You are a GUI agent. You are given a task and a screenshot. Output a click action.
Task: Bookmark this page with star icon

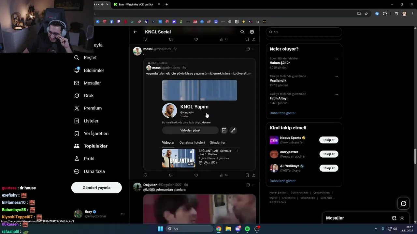(x=366, y=14)
